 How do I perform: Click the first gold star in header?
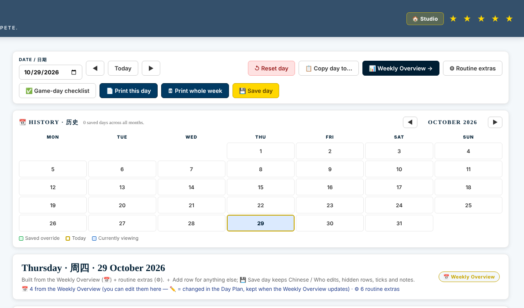(453, 19)
